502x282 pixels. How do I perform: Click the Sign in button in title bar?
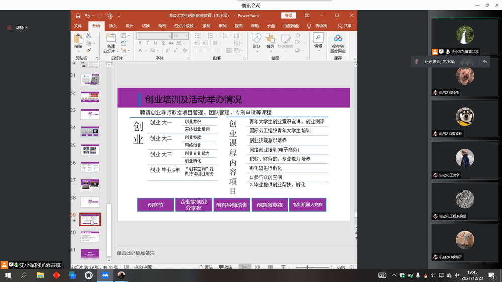point(288,16)
